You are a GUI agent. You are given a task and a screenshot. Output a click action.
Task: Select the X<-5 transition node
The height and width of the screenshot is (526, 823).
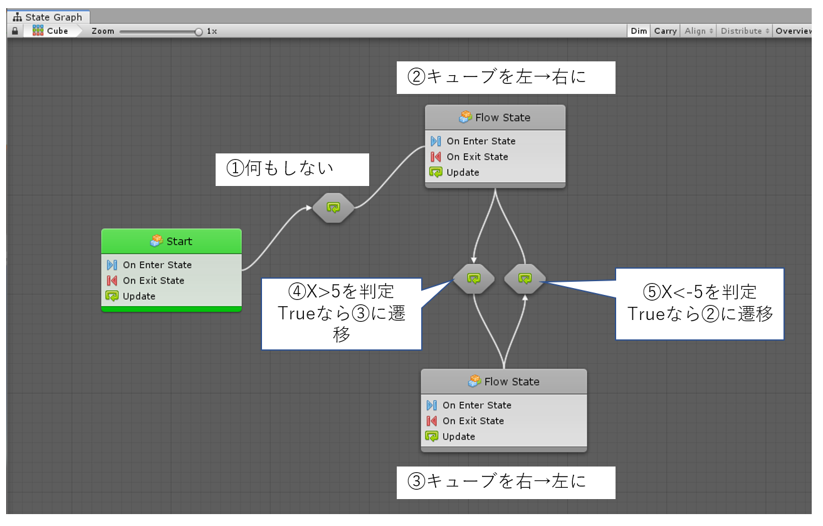point(525,279)
